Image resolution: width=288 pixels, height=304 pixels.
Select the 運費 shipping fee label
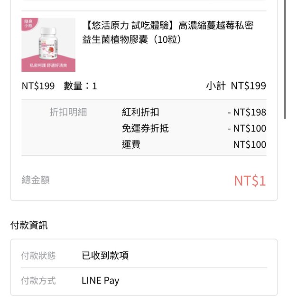pos(131,144)
